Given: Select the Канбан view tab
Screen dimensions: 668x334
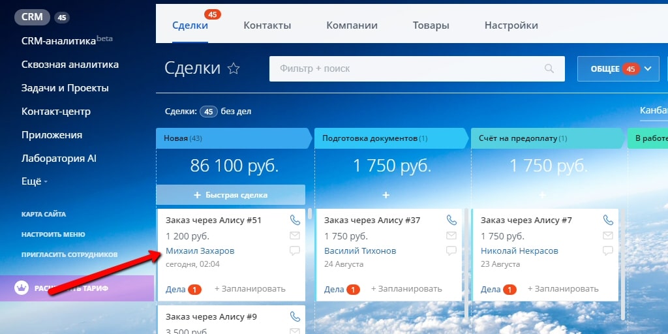Looking at the screenshot, I should [654, 111].
